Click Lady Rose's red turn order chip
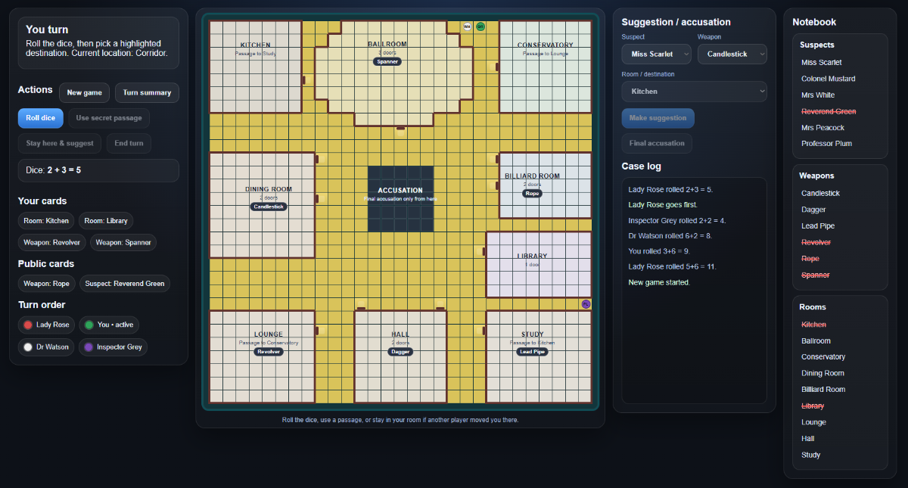This screenshot has height=488, width=908. point(46,325)
